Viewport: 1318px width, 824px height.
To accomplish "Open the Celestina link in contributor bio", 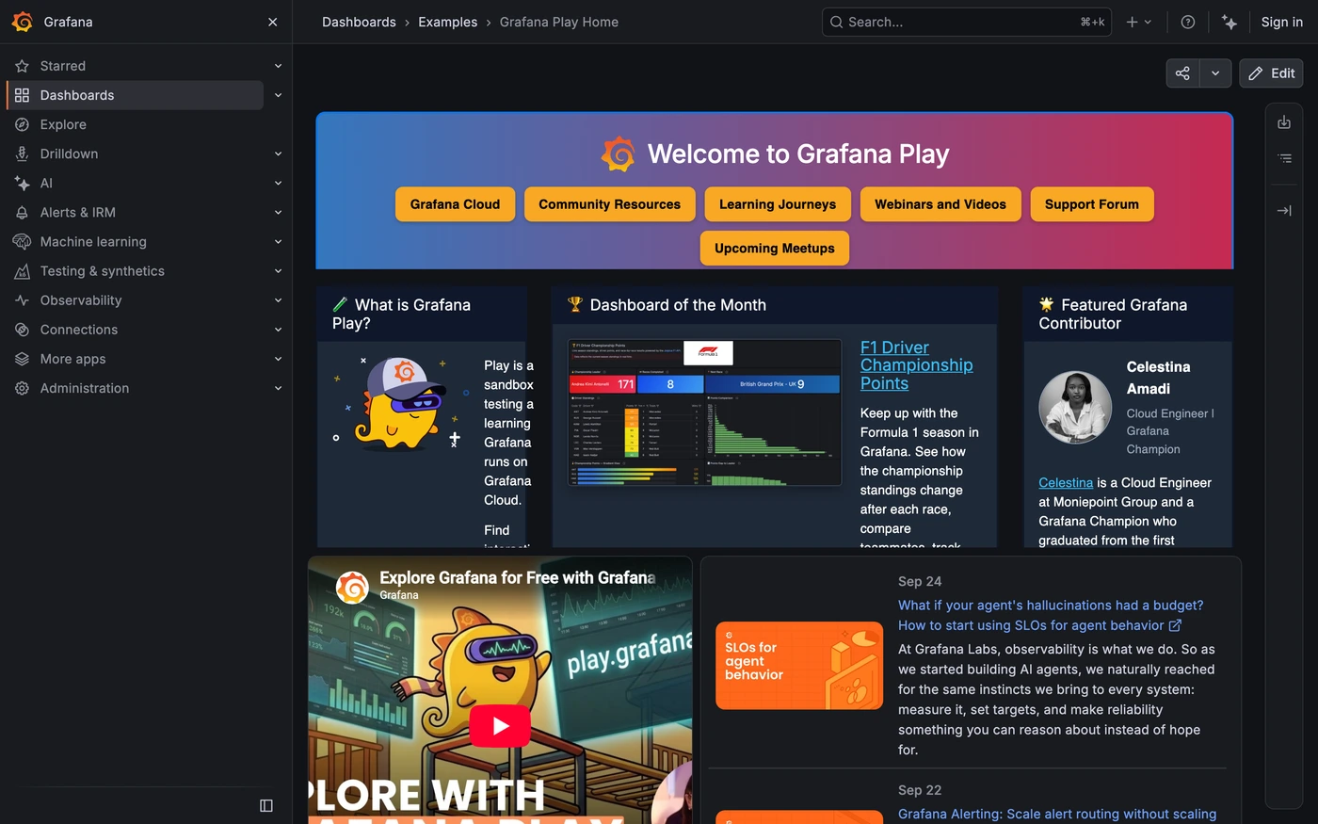I will coord(1066,483).
